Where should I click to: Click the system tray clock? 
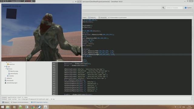189,107
